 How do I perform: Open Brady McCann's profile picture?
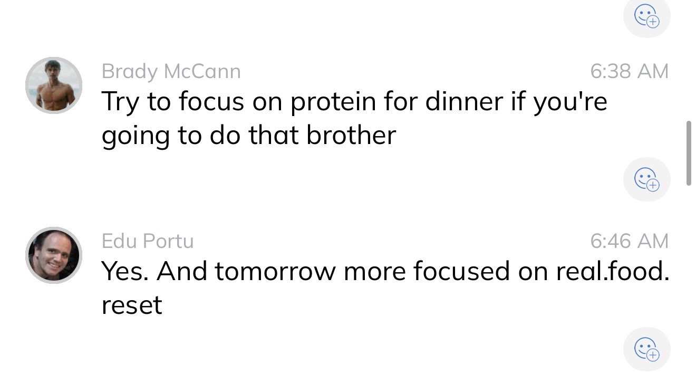pyautogui.click(x=53, y=85)
